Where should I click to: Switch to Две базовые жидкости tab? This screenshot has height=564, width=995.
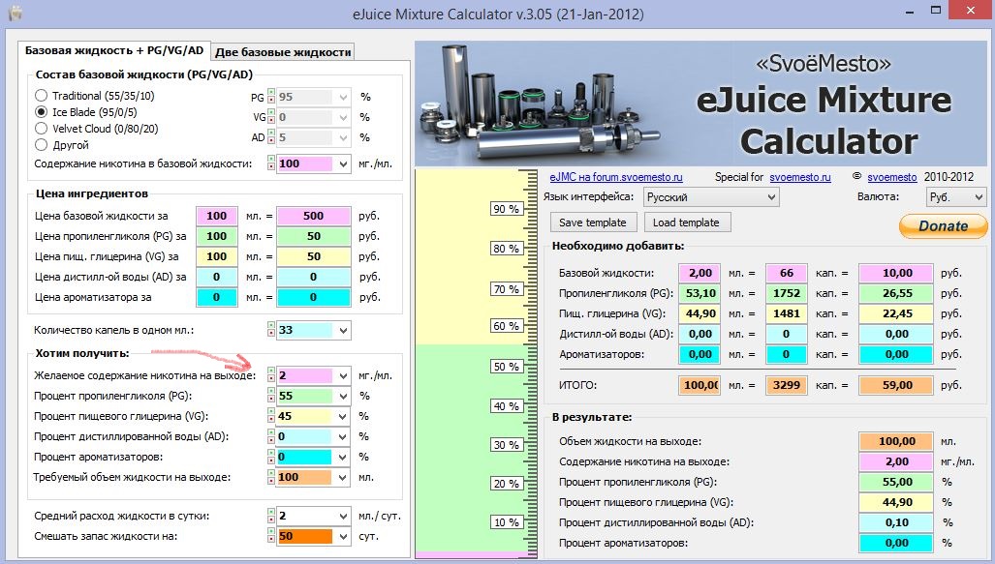[283, 52]
